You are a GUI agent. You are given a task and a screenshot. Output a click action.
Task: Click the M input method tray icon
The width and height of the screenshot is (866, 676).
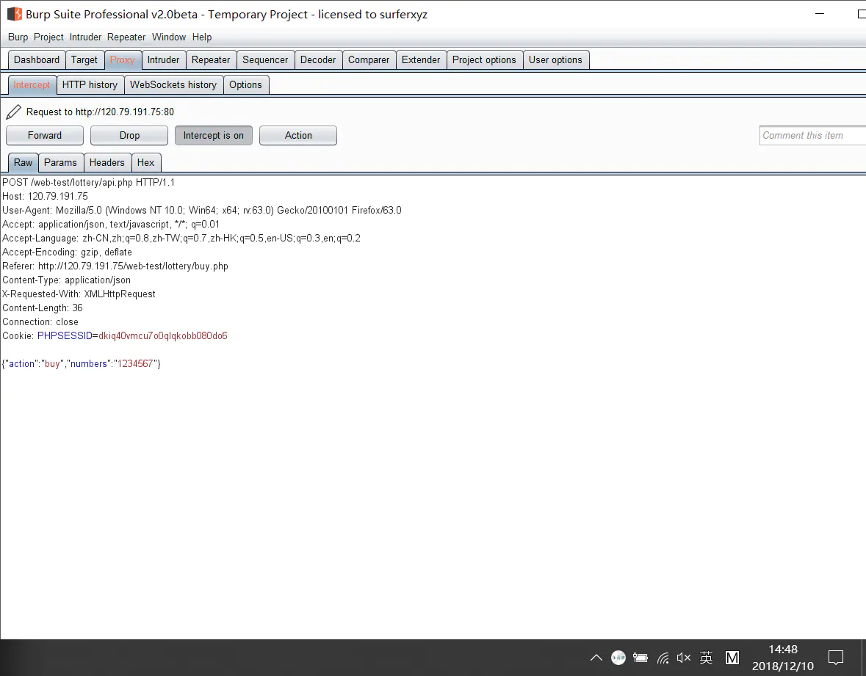click(732, 657)
